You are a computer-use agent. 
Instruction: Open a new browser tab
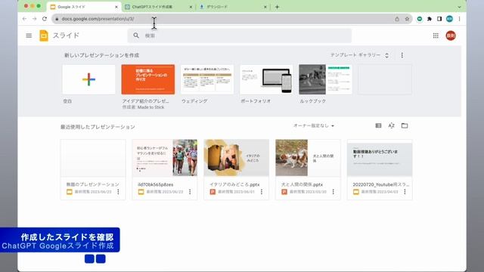[x=277, y=7]
